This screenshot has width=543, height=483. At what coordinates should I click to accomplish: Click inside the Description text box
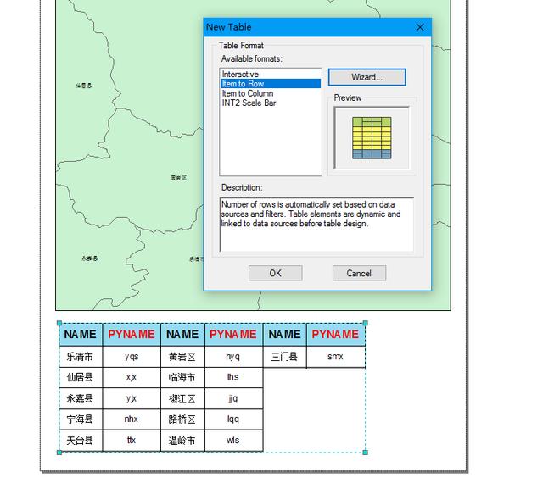[x=316, y=225]
